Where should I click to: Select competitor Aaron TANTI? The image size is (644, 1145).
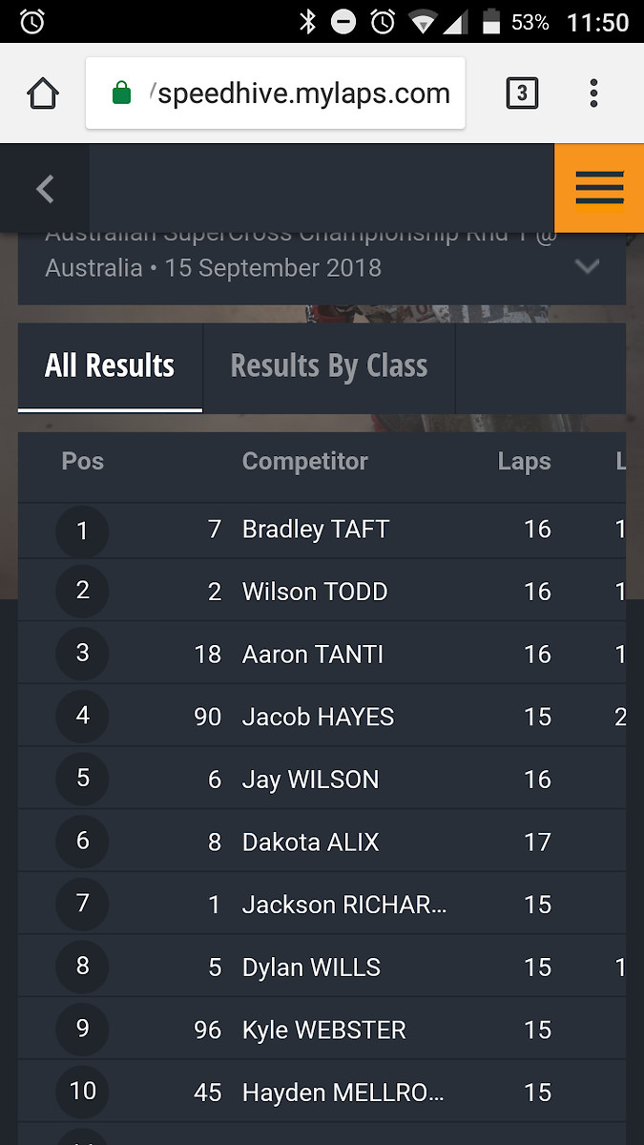click(313, 655)
